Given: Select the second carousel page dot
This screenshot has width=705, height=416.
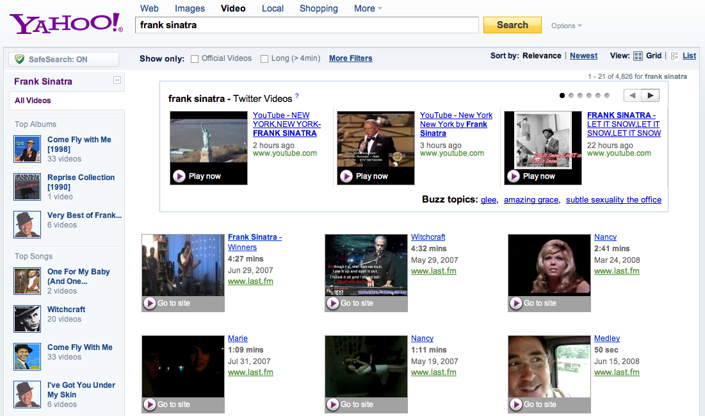Looking at the screenshot, I should click(x=571, y=95).
